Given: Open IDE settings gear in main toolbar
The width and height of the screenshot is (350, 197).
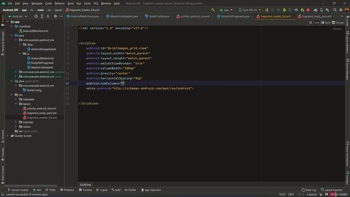Looking at the screenshot, I should (x=341, y=10).
